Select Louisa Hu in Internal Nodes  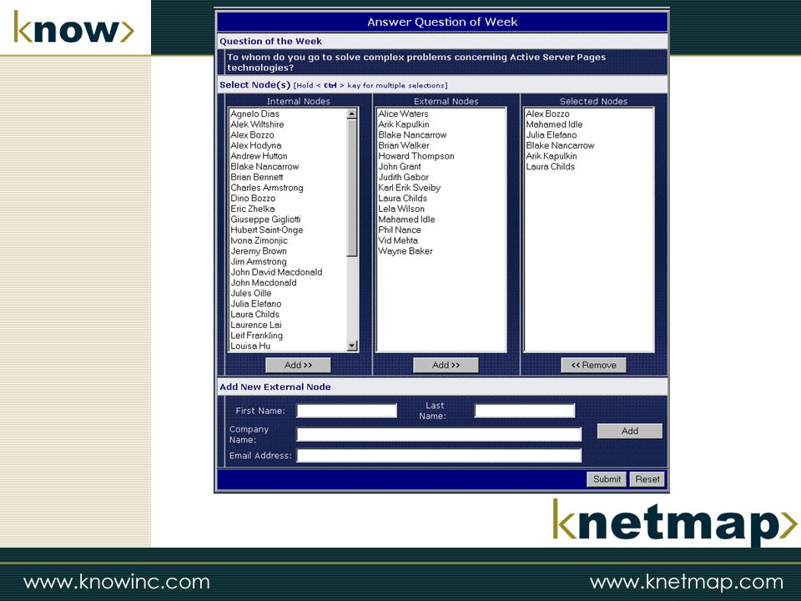click(250, 346)
